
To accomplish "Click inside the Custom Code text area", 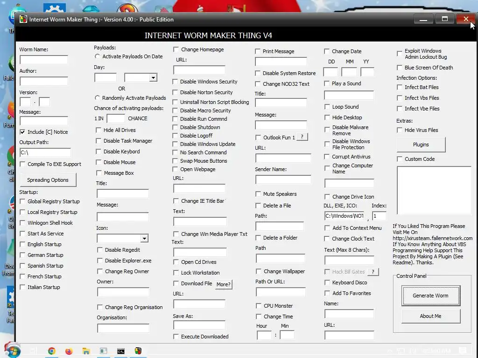I will (x=434, y=190).
